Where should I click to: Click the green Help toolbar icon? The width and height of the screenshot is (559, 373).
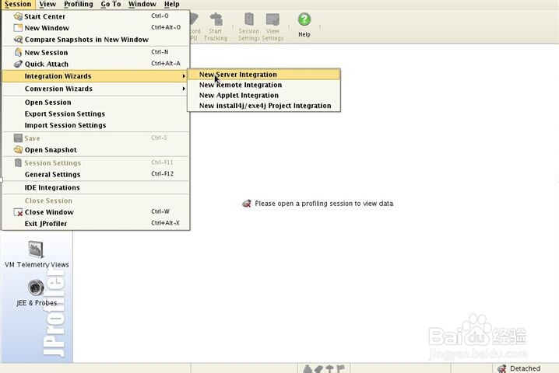[304, 19]
